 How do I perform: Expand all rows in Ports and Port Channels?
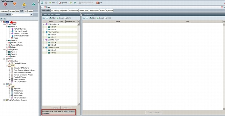tap(44, 18)
